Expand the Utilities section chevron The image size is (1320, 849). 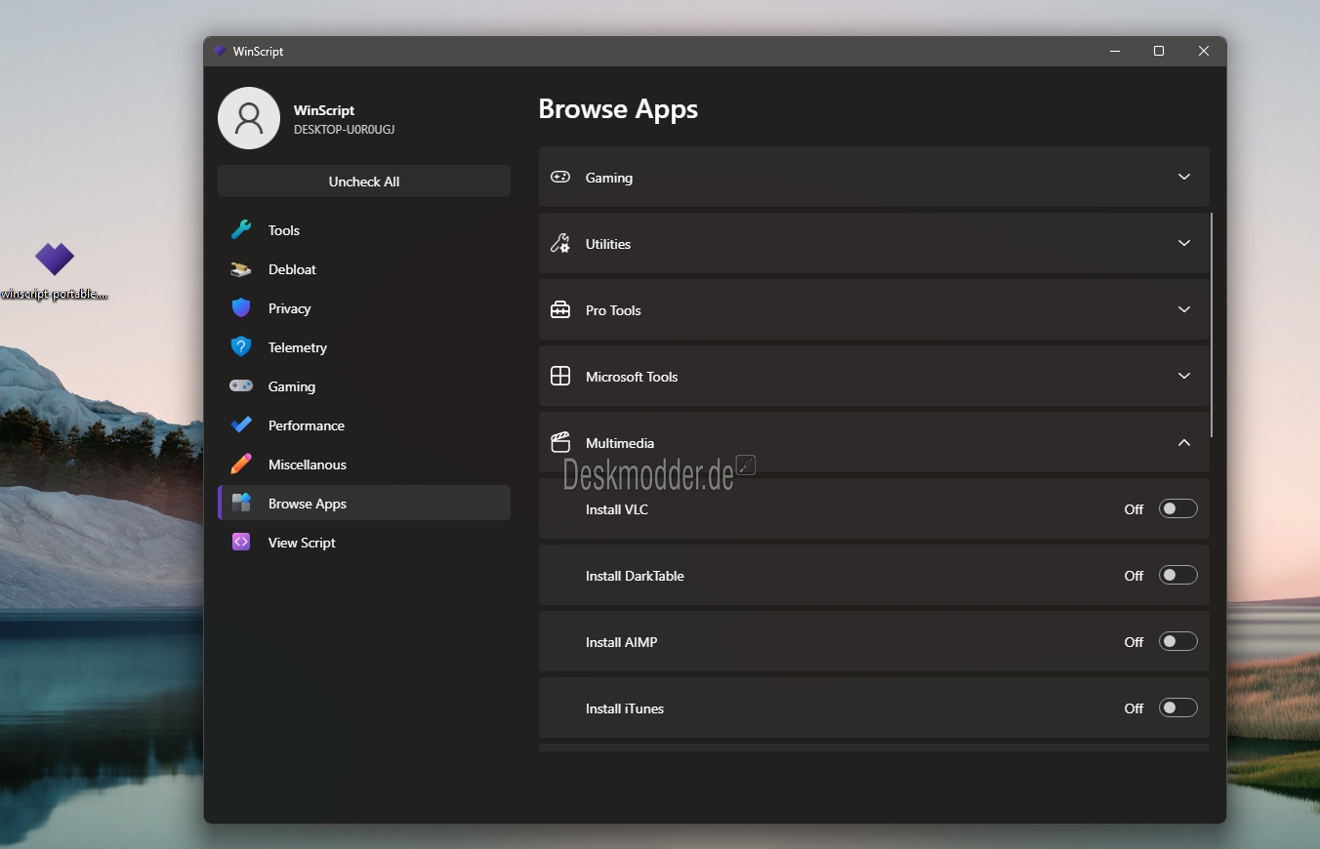pyautogui.click(x=1183, y=243)
